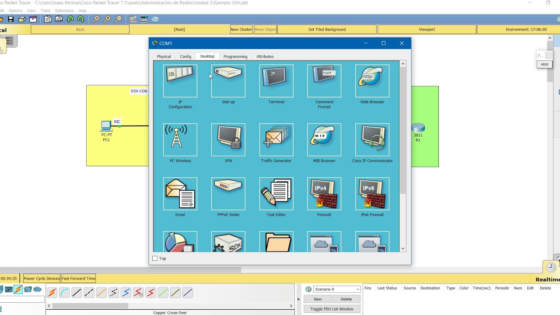Click the Redo arrow icon
This screenshot has height=315, width=560.
pyautogui.click(x=81, y=19)
